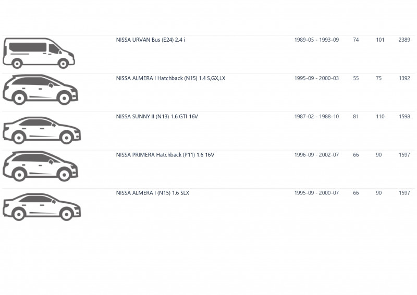Click engine displacement value 1598

coord(404,117)
